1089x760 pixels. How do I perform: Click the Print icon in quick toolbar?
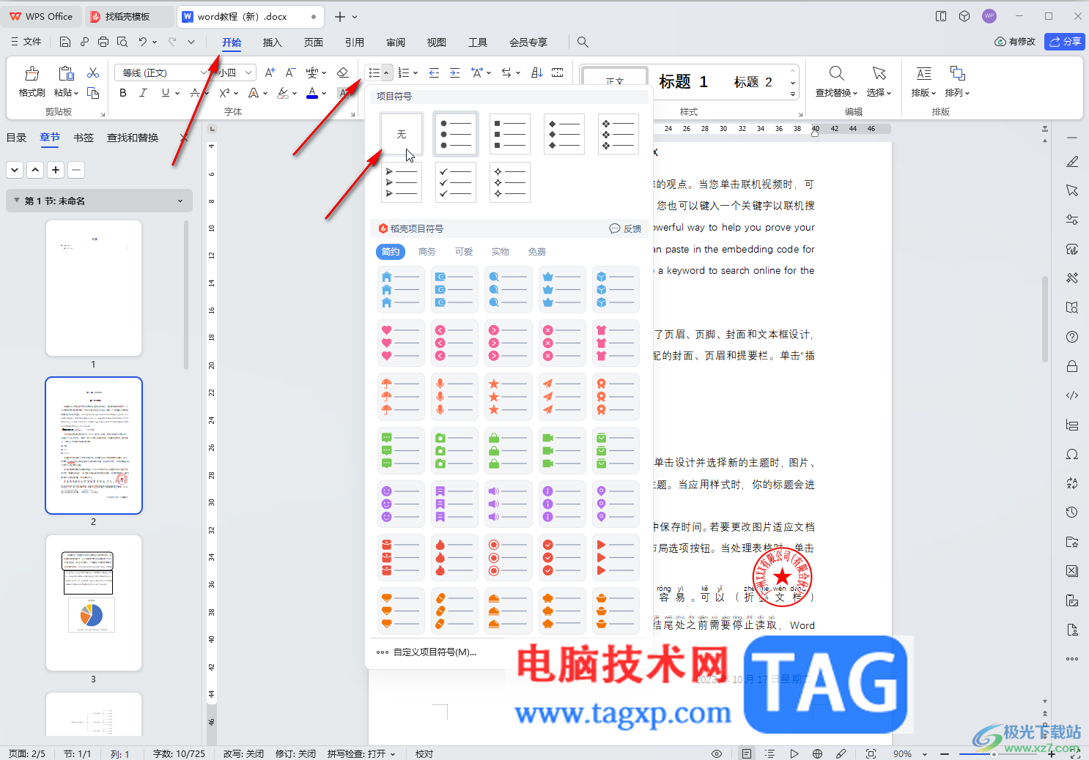(103, 42)
